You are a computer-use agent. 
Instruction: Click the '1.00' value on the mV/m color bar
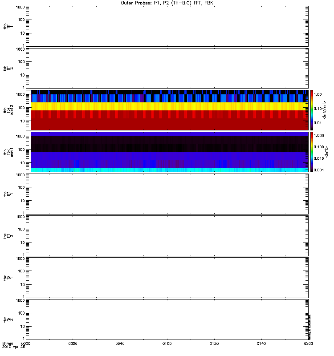pos(318,94)
